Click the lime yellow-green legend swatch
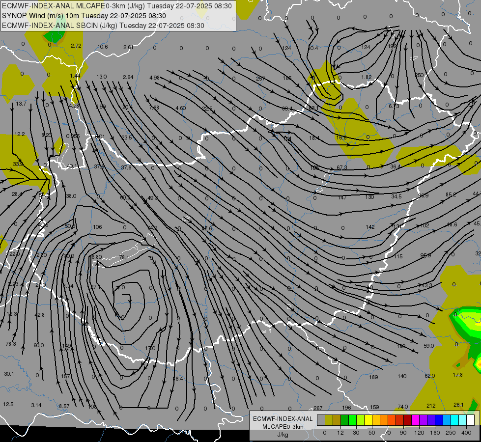The height and width of the screenshot is (442, 481). click(x=361, y=420)
